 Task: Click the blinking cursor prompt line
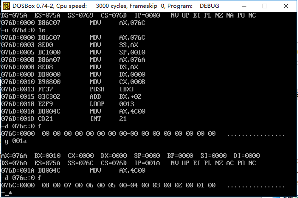point(7,193)
